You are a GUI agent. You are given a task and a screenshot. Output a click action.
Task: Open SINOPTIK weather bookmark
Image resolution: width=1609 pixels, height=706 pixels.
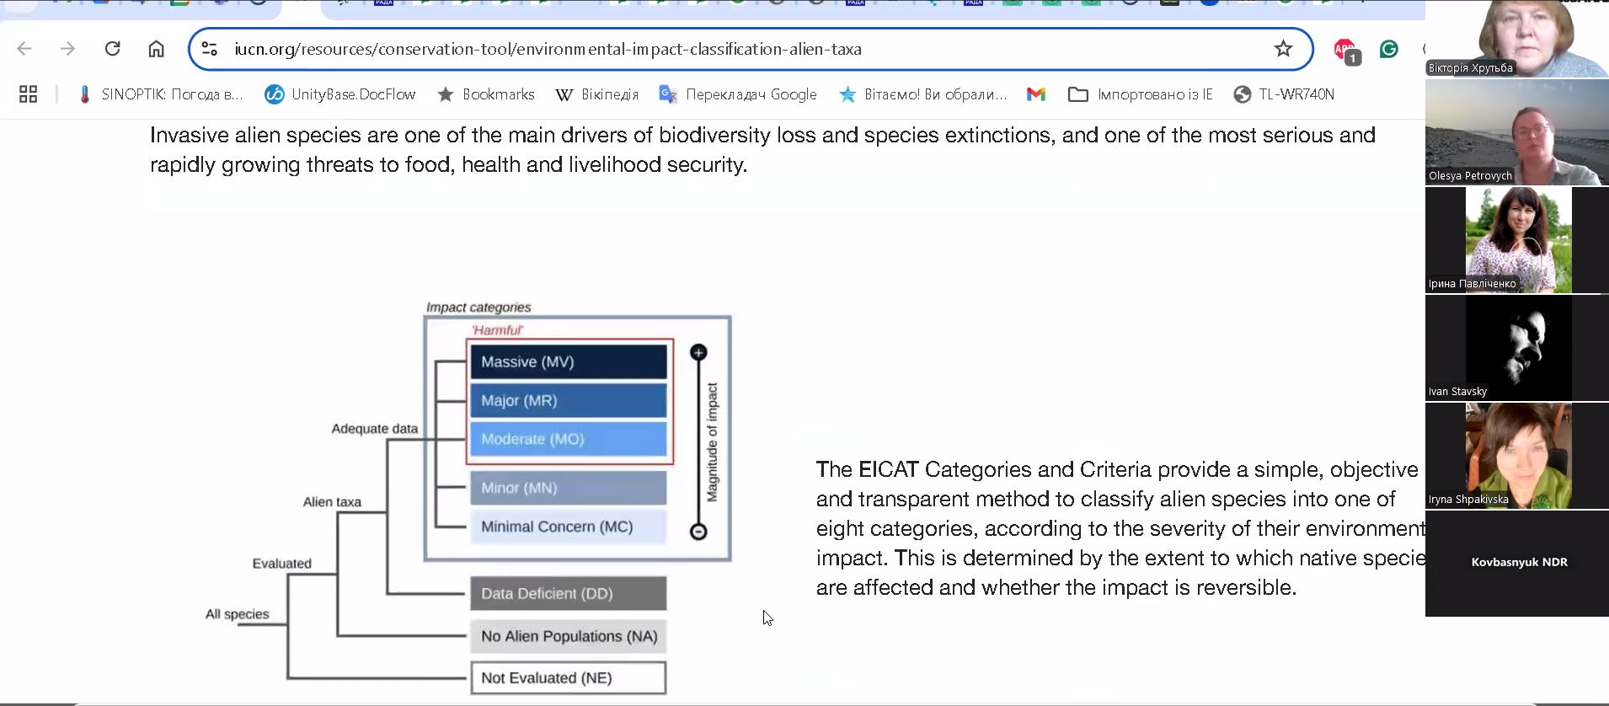(x=160, y=94)
